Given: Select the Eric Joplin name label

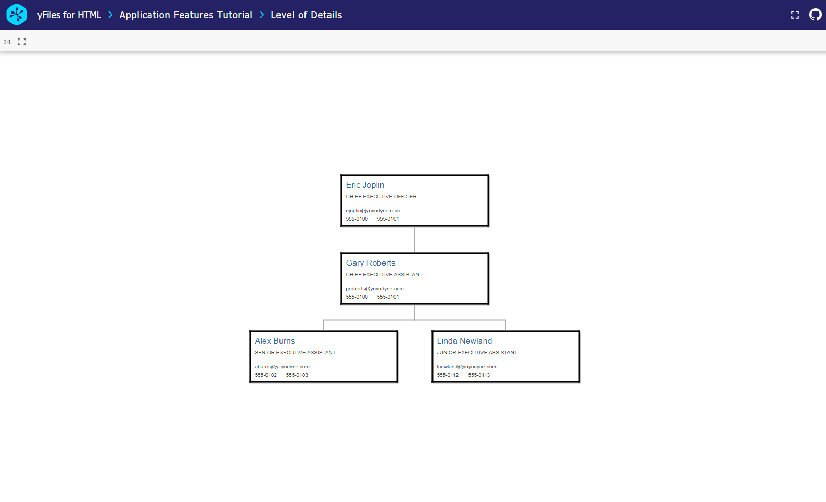Looking at the screenshot, I should [365, 185].
